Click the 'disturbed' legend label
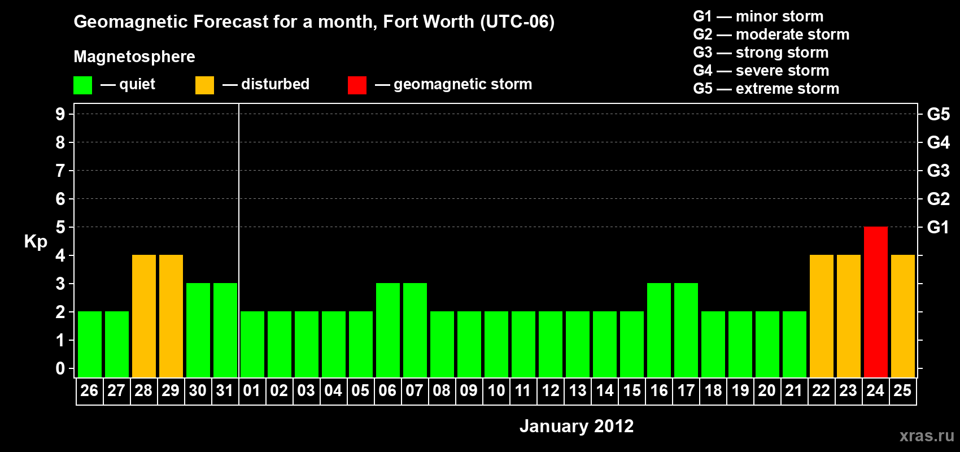 pos(276,84)
